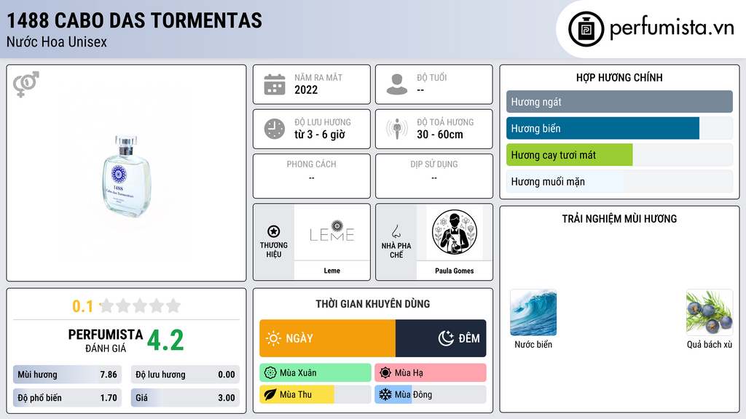Select the Mùa Hạ season bar
This screenshot has width=746, height=419.
(431, 373)
